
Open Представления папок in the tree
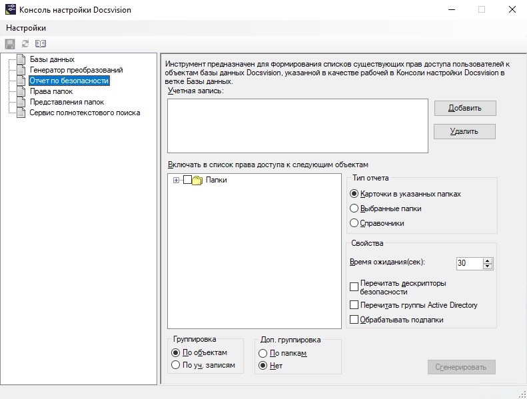pos(67,102)
